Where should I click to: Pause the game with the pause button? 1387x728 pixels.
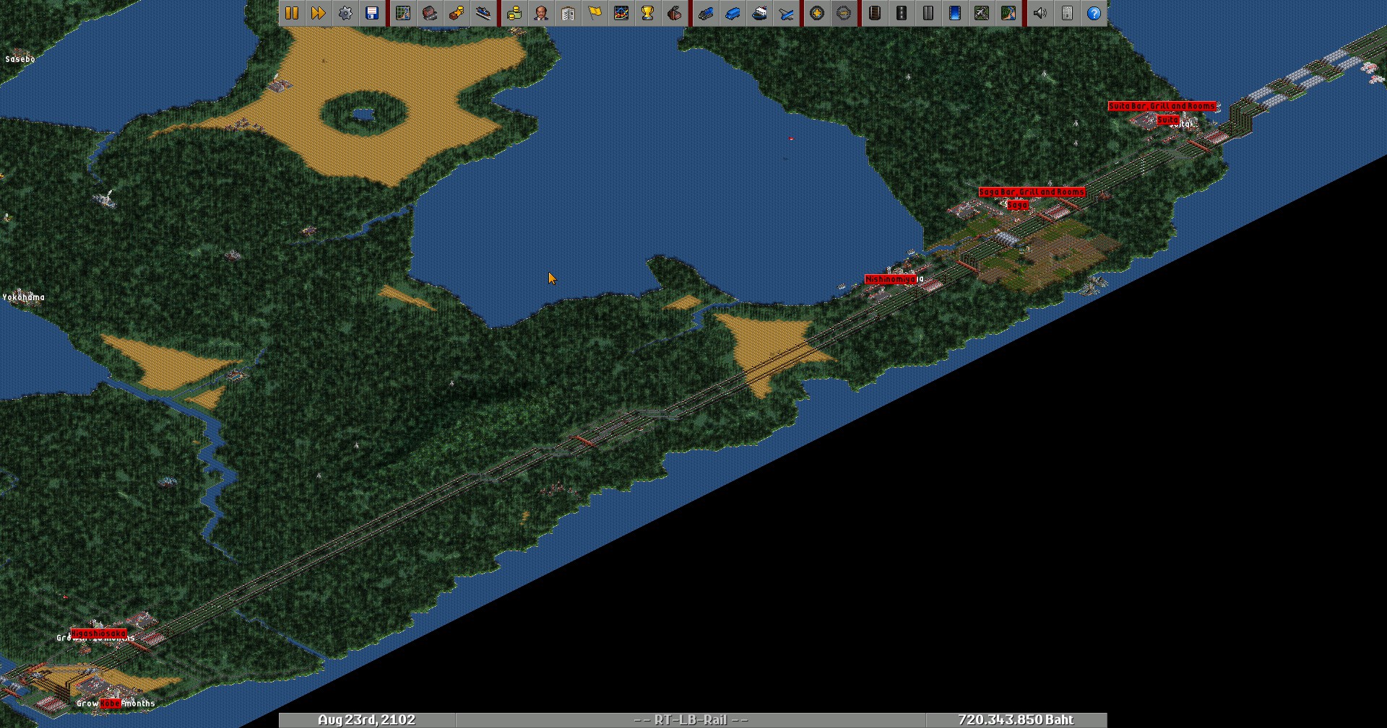pyautogui.click(x=292, y=13)
